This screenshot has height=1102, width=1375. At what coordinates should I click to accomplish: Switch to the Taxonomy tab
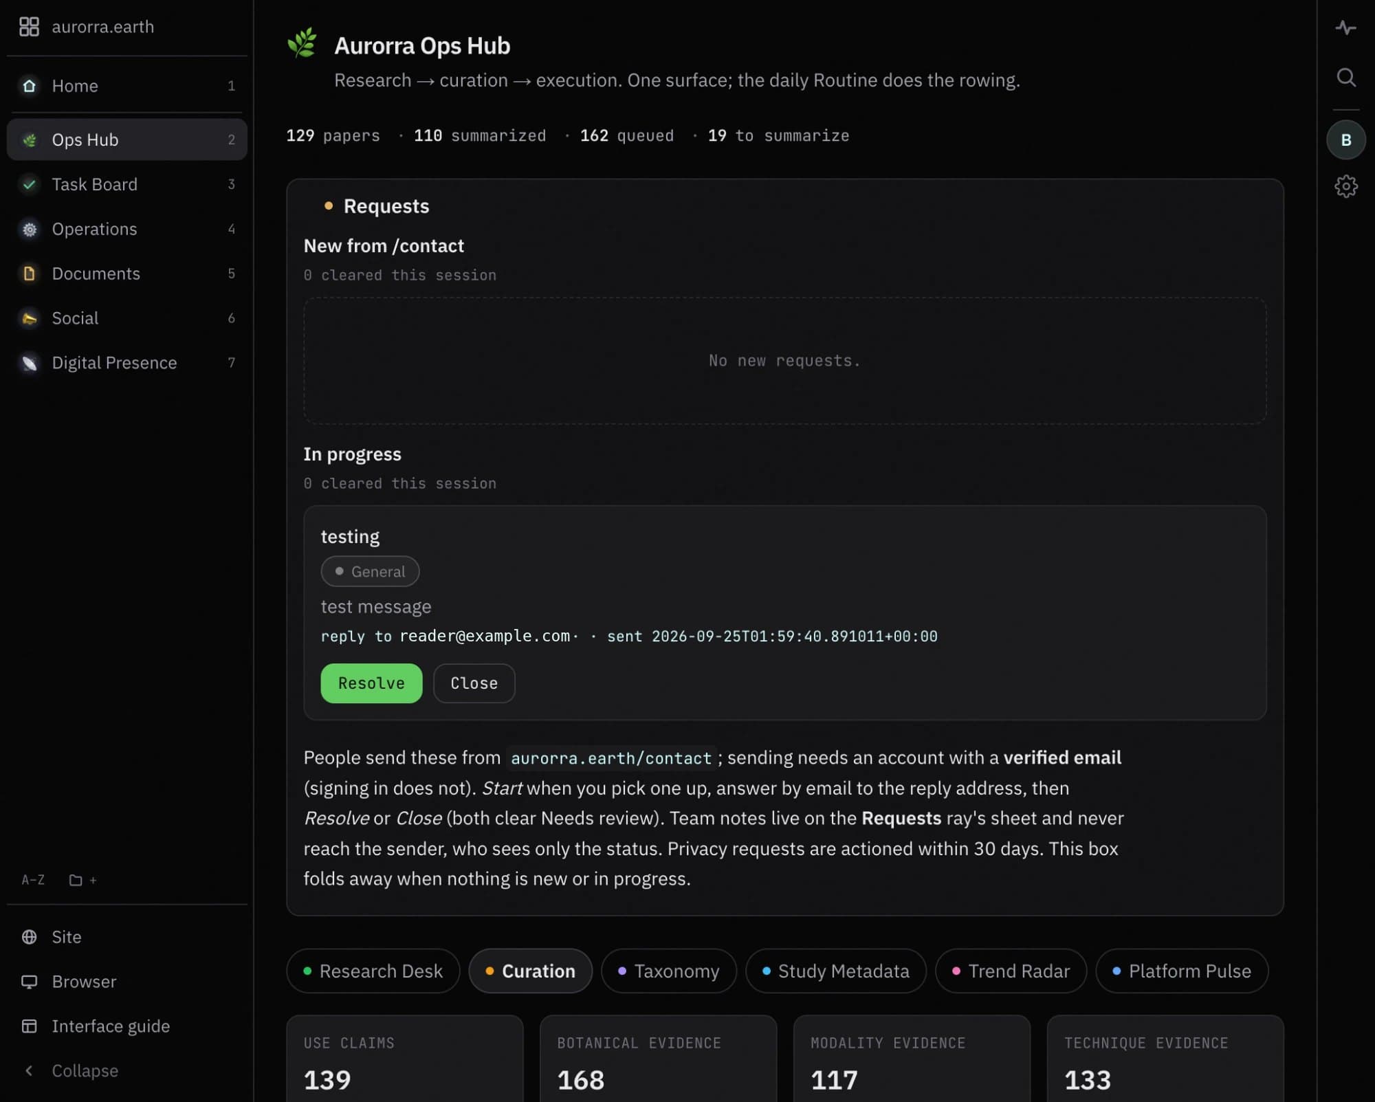(668, 971)
